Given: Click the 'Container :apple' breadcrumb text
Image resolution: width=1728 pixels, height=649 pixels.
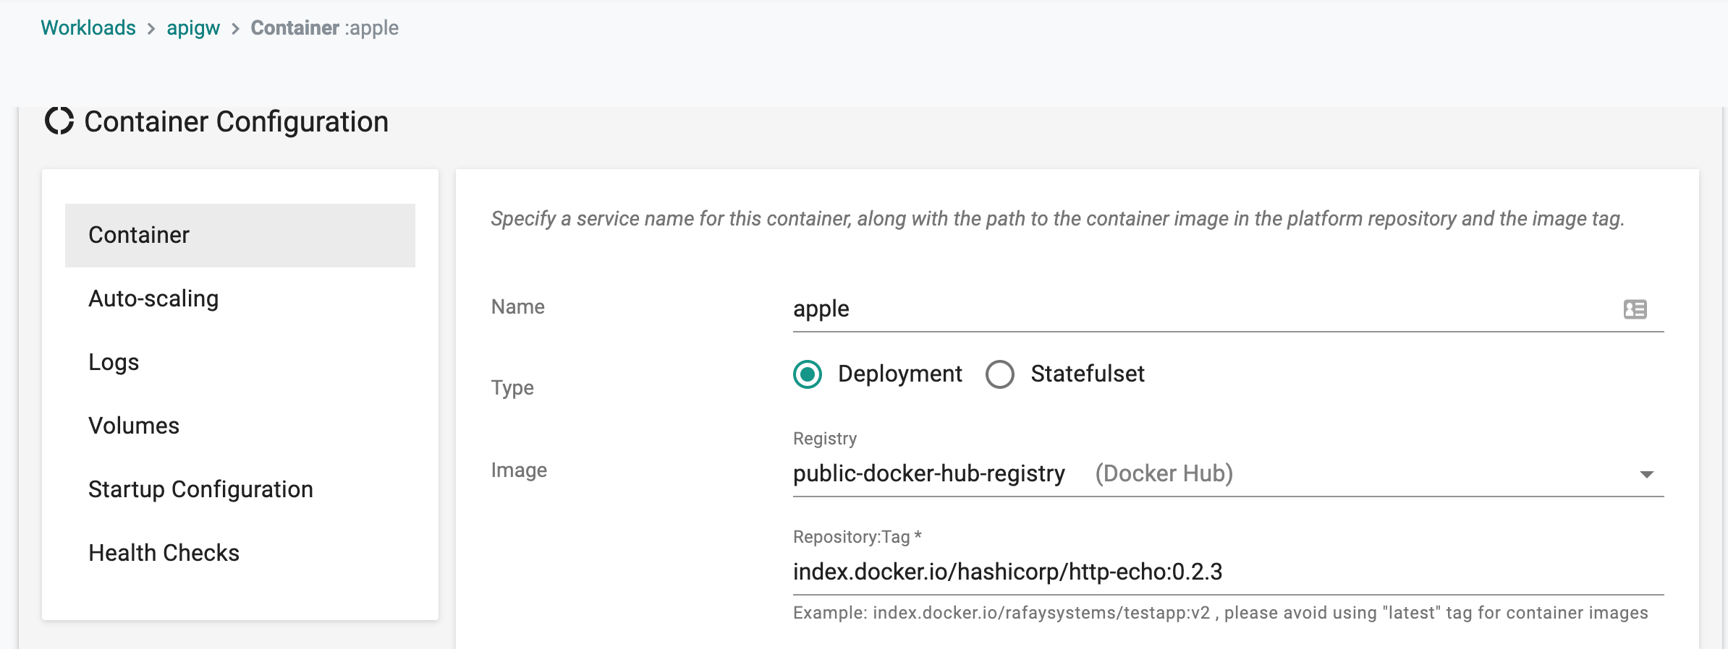Looking at the screenshot, I should (324, 28).
